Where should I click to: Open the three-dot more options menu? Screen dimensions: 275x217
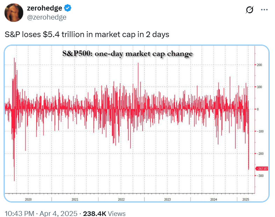(x=264, y=10)
